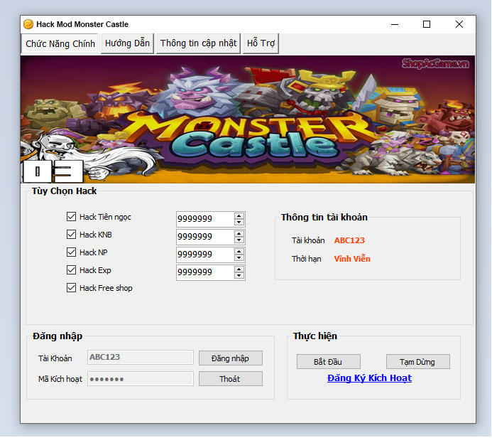This screenshot has width=492, height=438.
Task: Start the hack with Bắt Đầu
Action: 328,362
